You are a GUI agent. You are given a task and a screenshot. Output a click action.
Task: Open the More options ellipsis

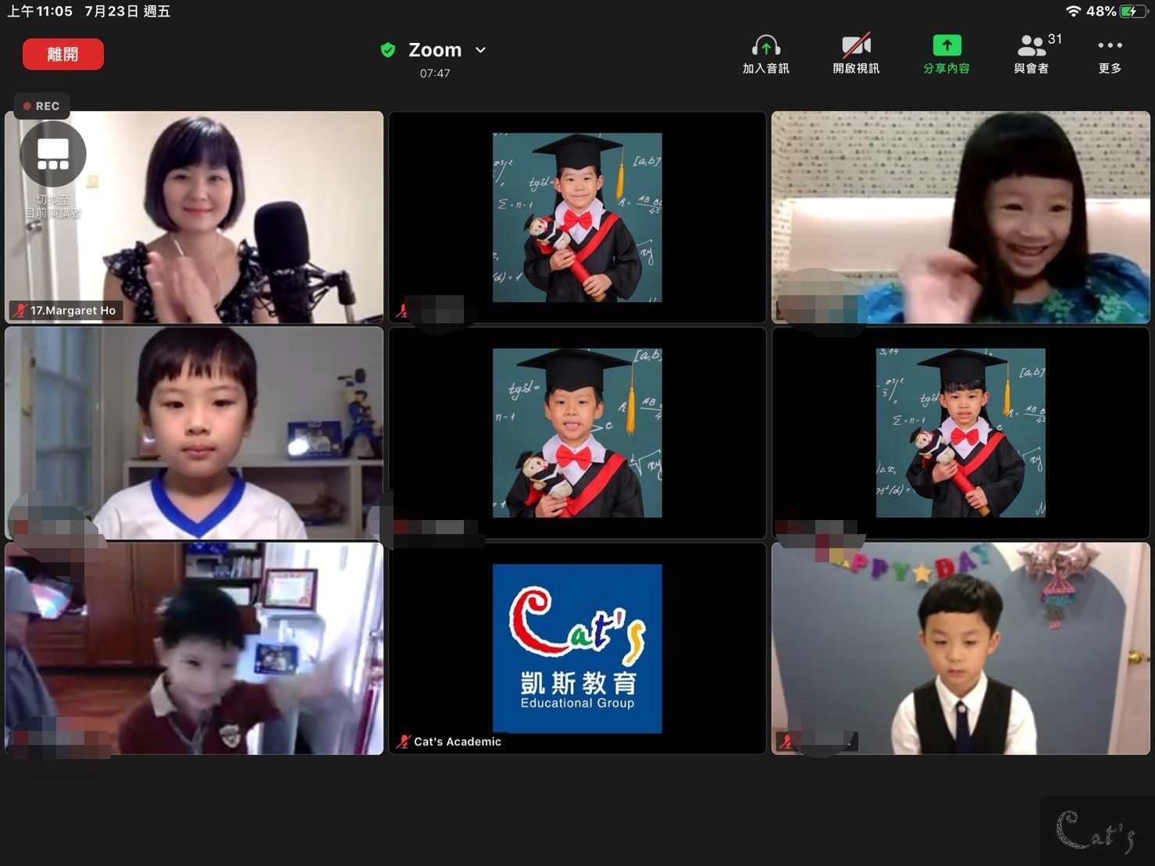click(x=1110, y=47)
